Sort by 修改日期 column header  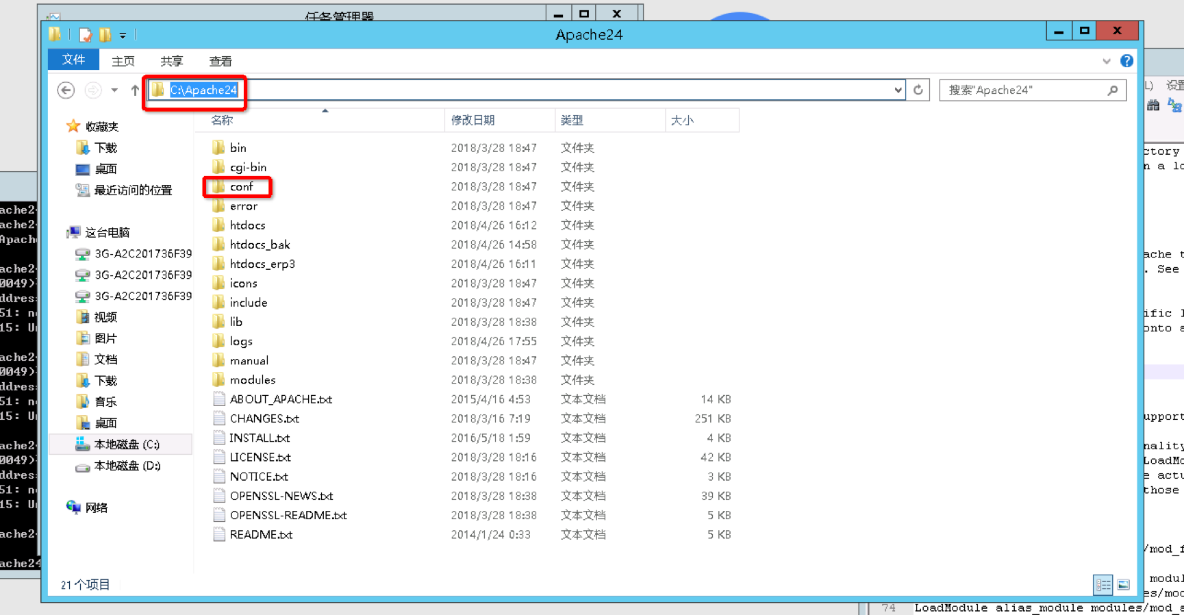[x=473, y=120]
